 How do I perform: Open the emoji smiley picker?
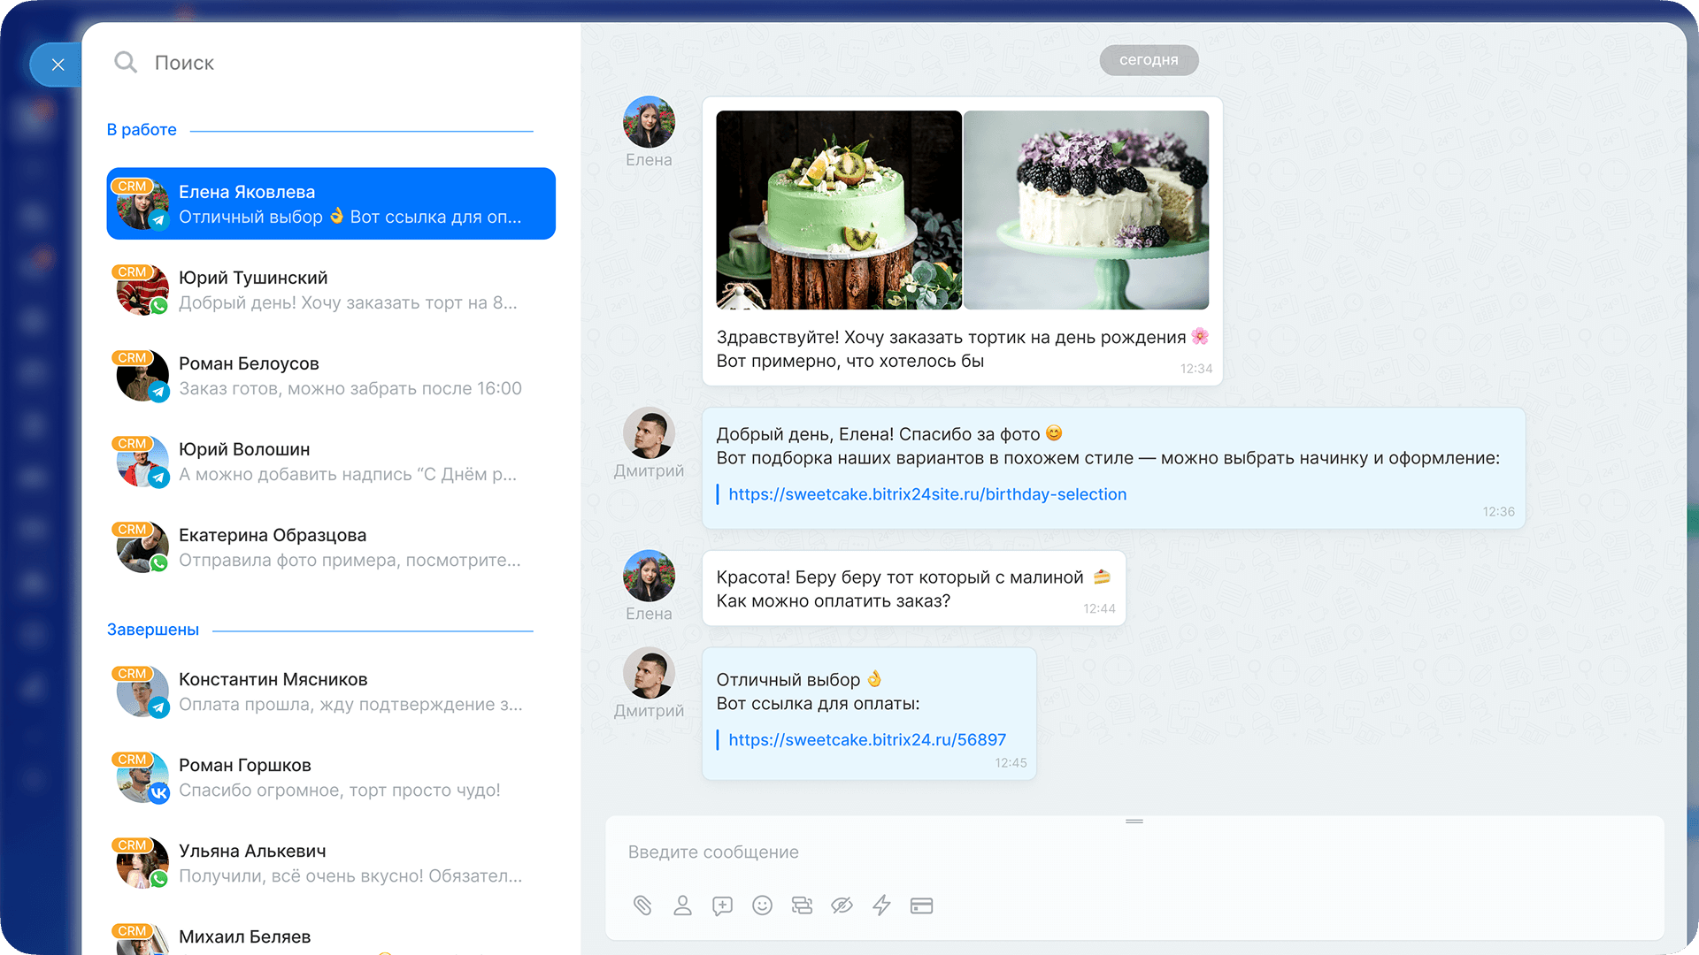click(x=762, y=905)
